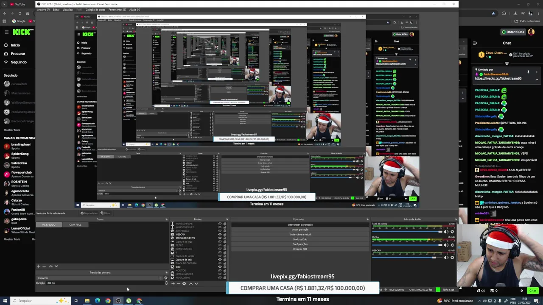Expand Mostrar Mais under Seguindo list
The width and height of the screenshot is (543, 305).
[12, 130]
